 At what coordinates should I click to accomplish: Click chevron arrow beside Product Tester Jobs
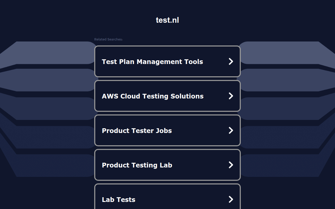point(231,130)
